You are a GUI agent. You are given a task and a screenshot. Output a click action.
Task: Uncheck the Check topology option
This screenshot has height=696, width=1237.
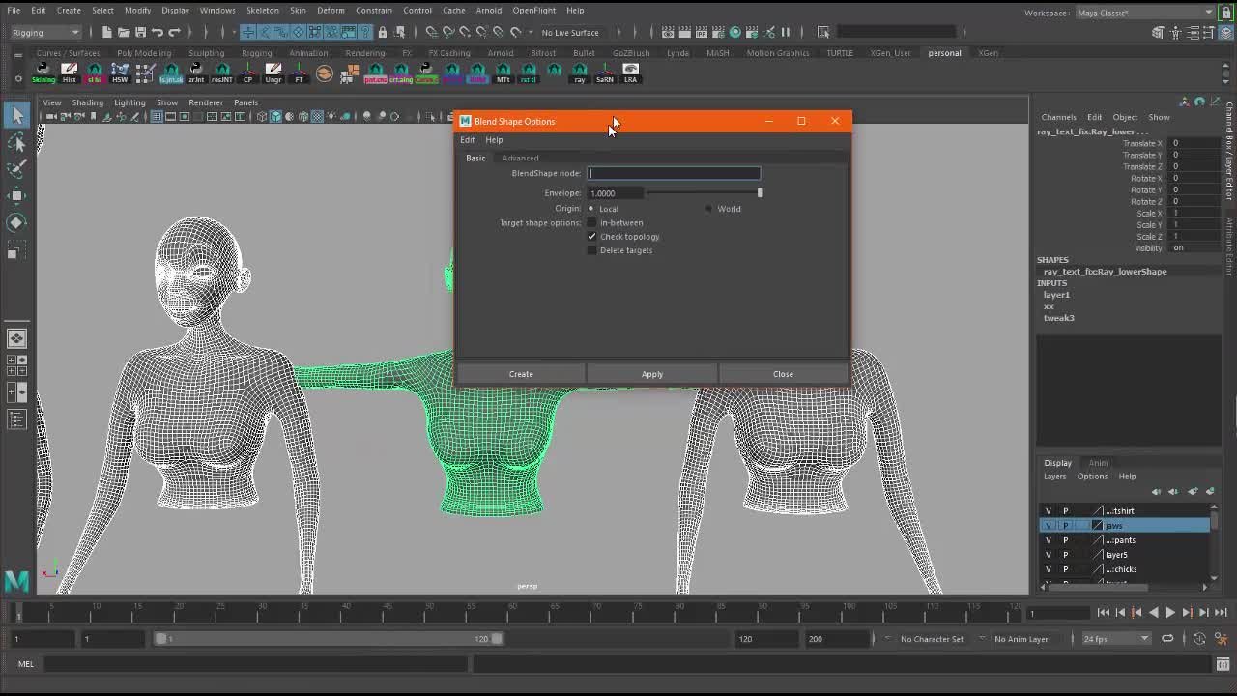tap(592, 237)
